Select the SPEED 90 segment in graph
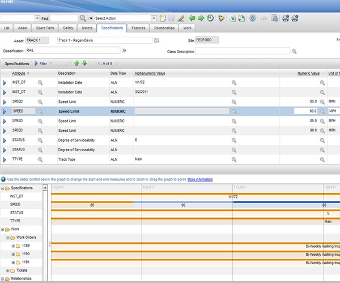The width and height of the screenshot is (340, 283). click(183, 205)
